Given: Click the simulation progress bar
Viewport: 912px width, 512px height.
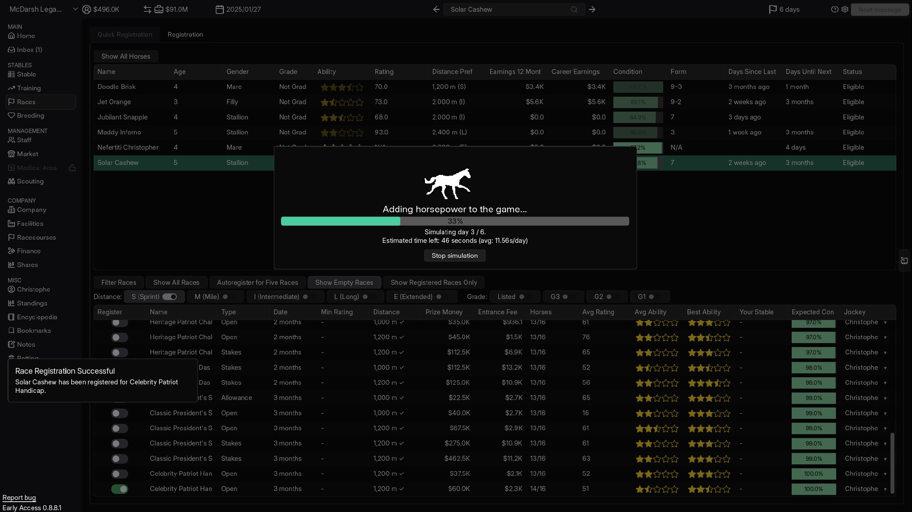Looking at the screenshot, I should pos(455,221).
